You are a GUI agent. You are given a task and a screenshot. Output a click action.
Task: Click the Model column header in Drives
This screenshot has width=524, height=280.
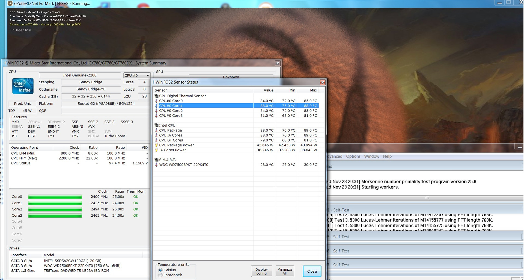pos(92,255)
